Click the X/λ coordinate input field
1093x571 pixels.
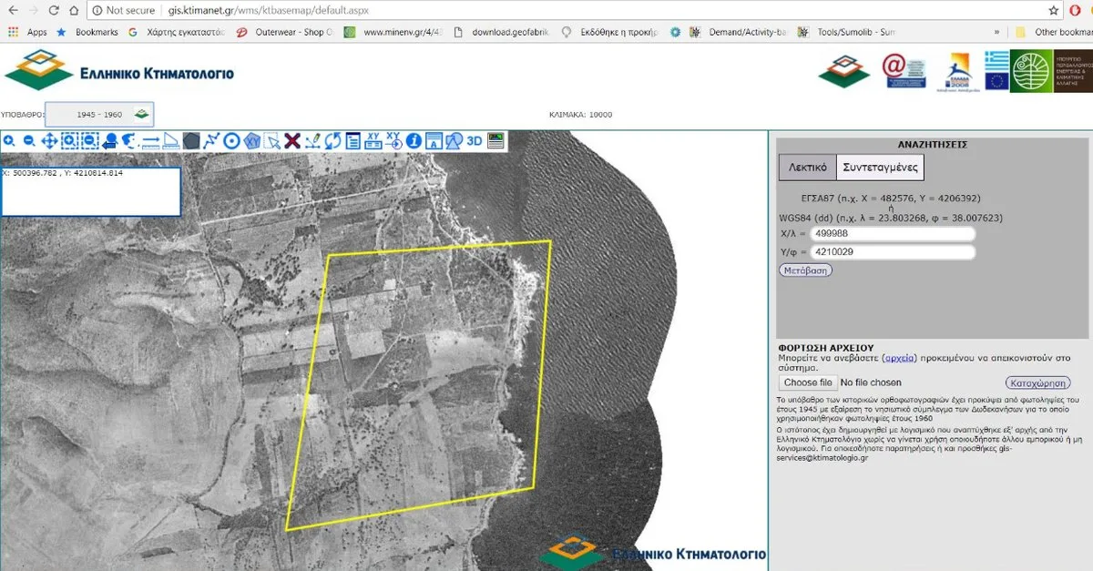pyautogui.click(x=892, y=234)
